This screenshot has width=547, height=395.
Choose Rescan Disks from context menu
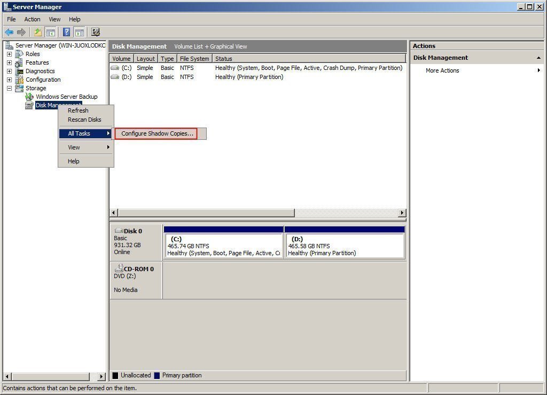click(x=86, y=120)
